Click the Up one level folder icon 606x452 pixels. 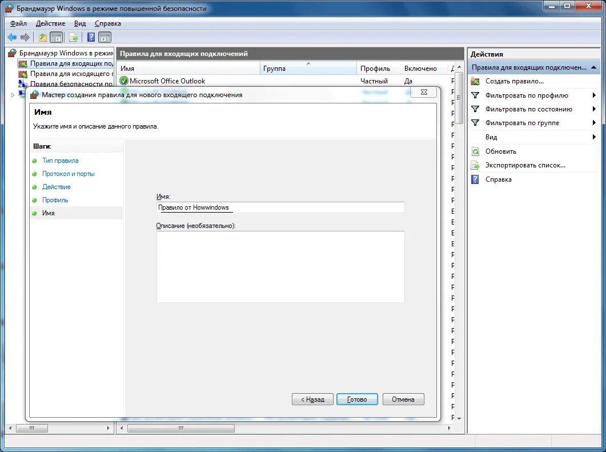[x=42, y=38]
